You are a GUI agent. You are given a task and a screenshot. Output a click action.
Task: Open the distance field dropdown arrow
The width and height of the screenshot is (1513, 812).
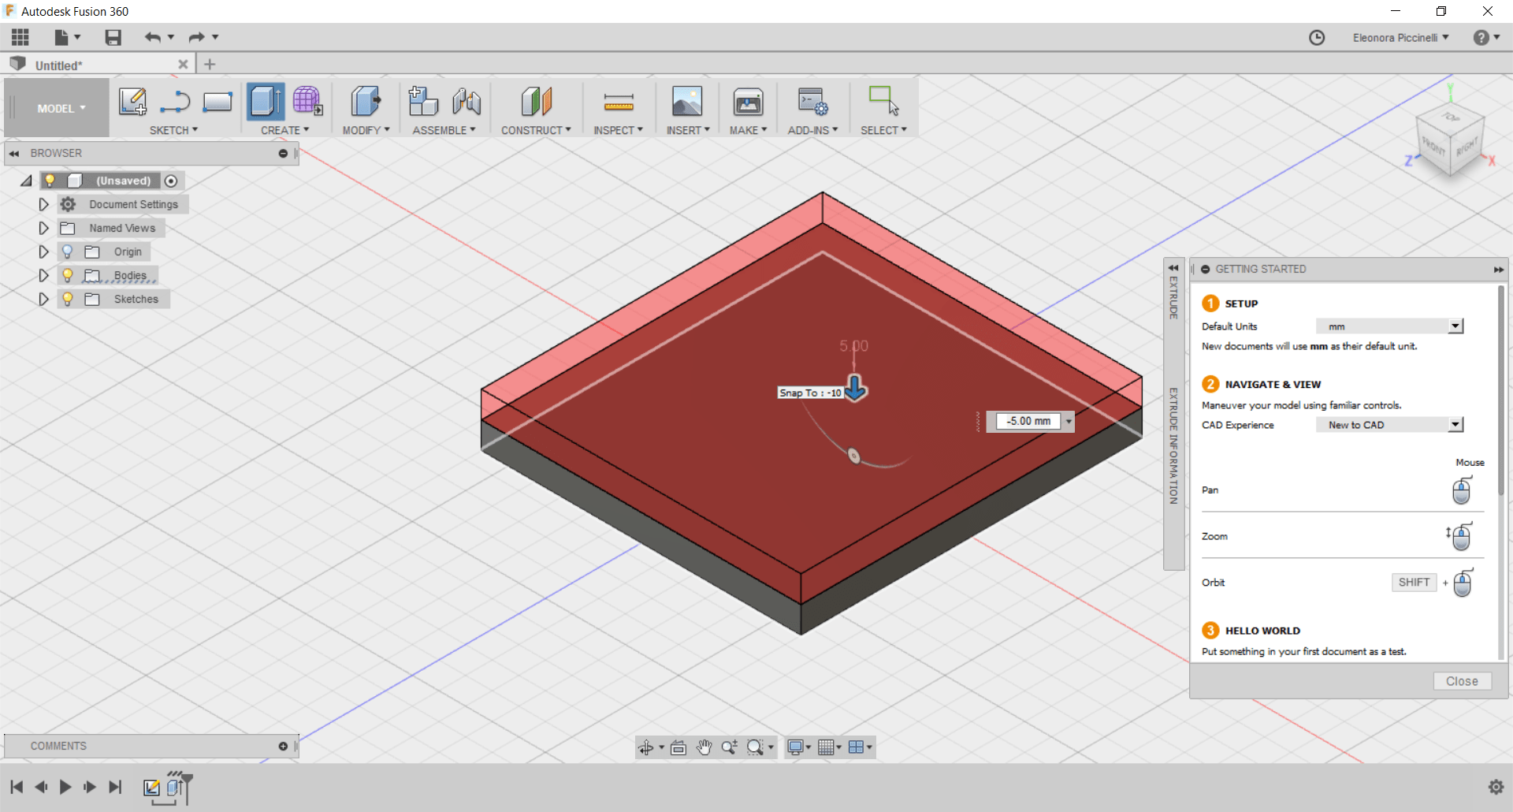coord(1069,422)
